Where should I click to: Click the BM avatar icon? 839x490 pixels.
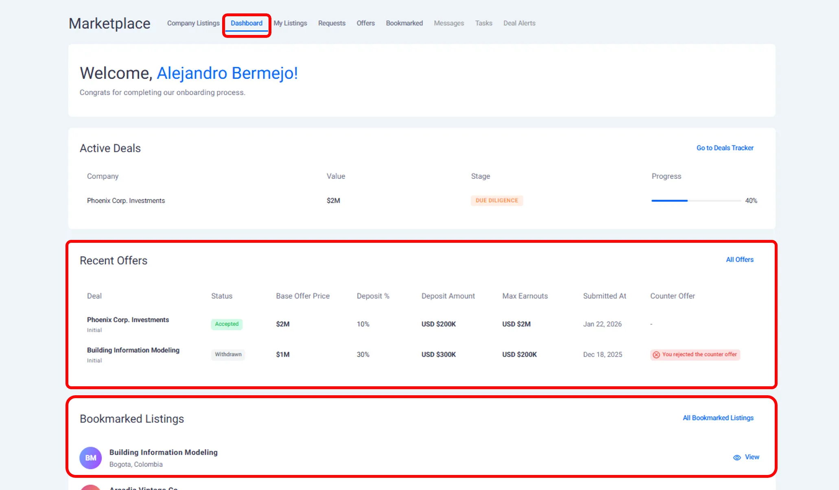point(90,457)
